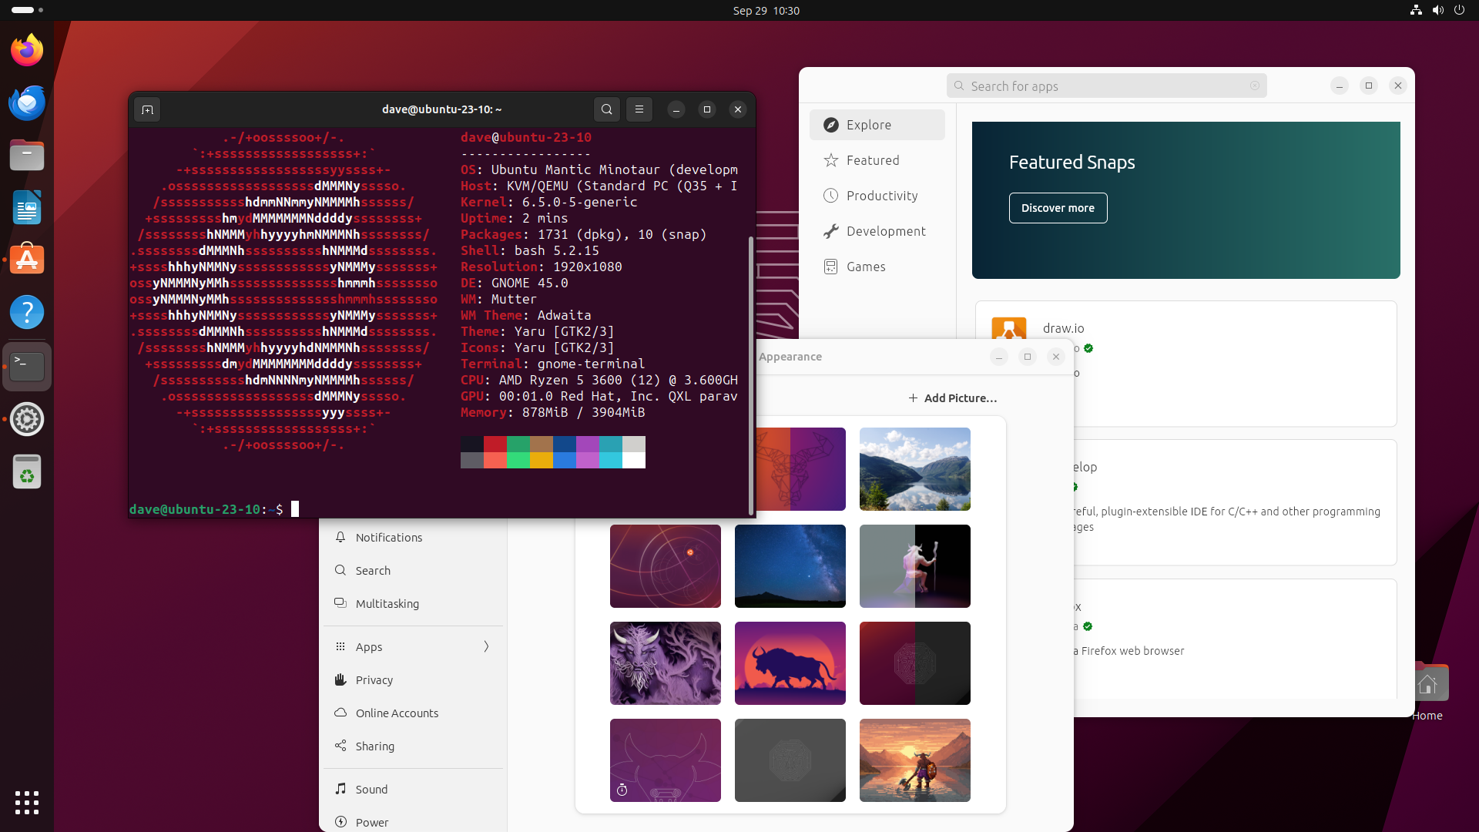
Task: Click the terminal prompt line
Action: coord(213,509)
